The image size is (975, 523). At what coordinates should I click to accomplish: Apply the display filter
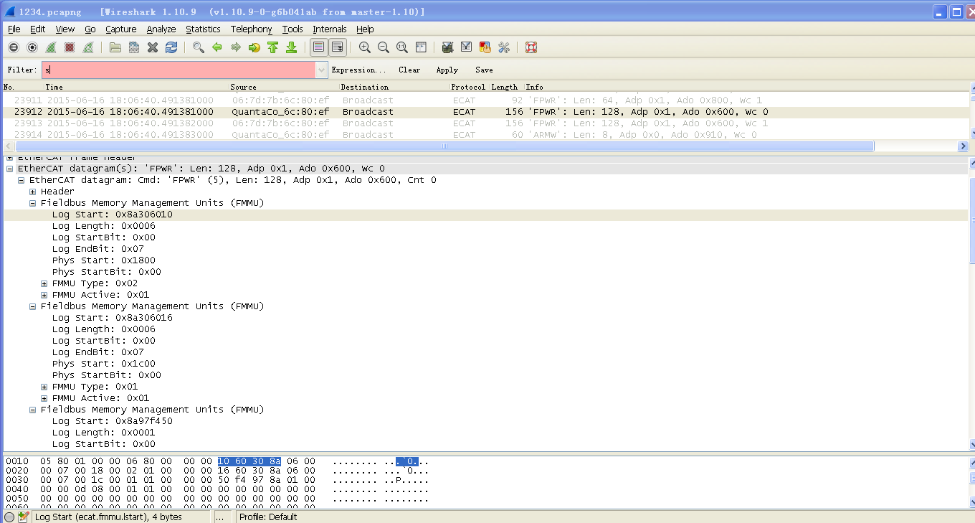coord(447,70)
